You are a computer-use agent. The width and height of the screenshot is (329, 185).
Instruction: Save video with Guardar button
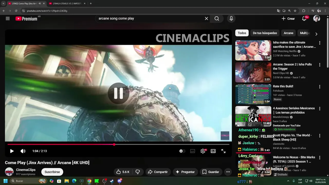tap(211, 172)
